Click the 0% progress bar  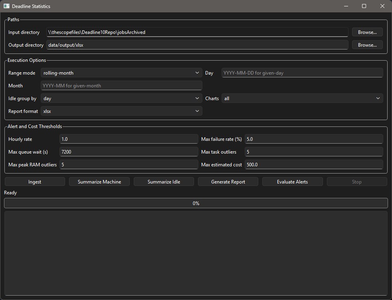click(x=196, y=203)
